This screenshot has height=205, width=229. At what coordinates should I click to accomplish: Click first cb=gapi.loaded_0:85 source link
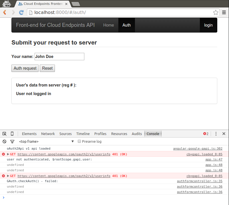pos(204,154)
